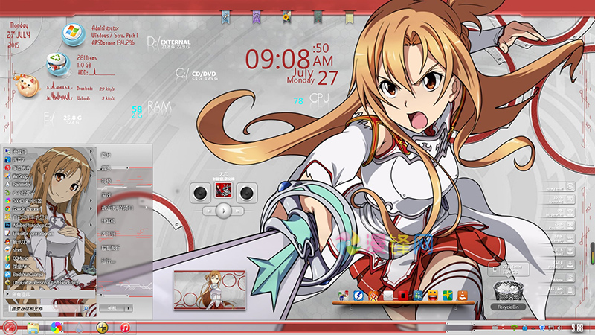Open the envelope mail icon on the dock
Viewport: 595px width, 335px height.
(387, 296)
